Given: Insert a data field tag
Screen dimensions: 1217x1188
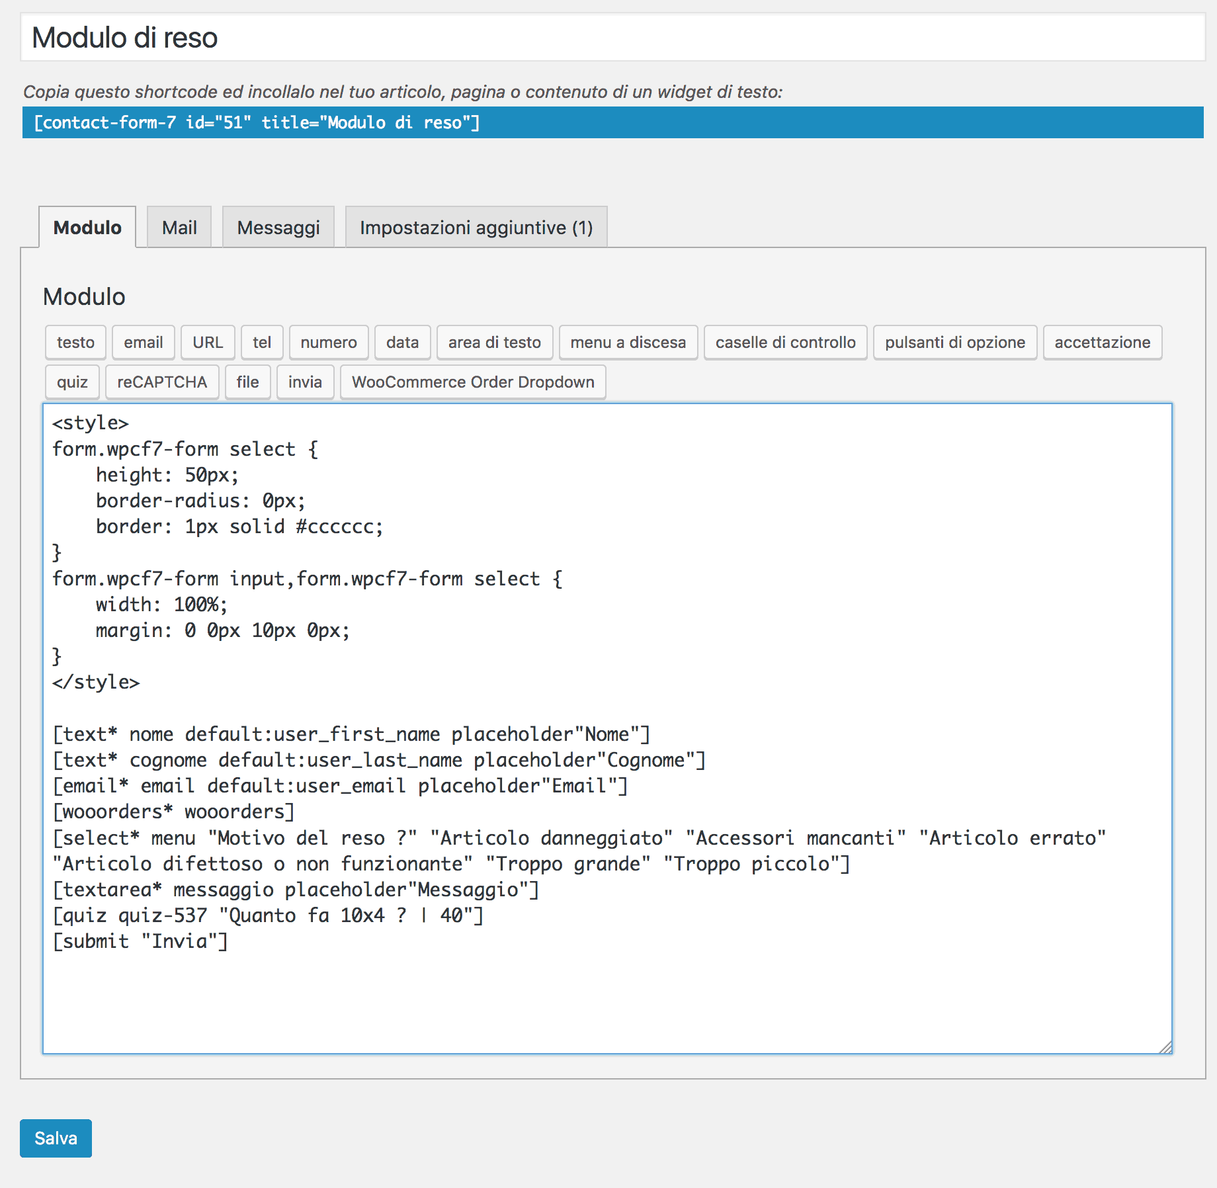Looking at the screenshot, I should (402, 343).
